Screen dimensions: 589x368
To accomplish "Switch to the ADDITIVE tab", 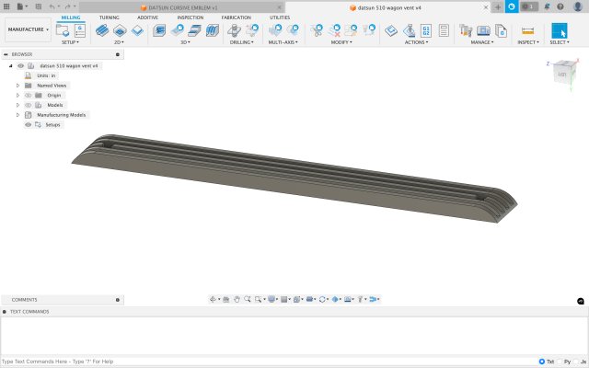I will (x=147, y=17).
